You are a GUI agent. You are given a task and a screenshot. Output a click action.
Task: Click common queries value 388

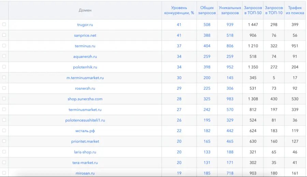(207, 35)
